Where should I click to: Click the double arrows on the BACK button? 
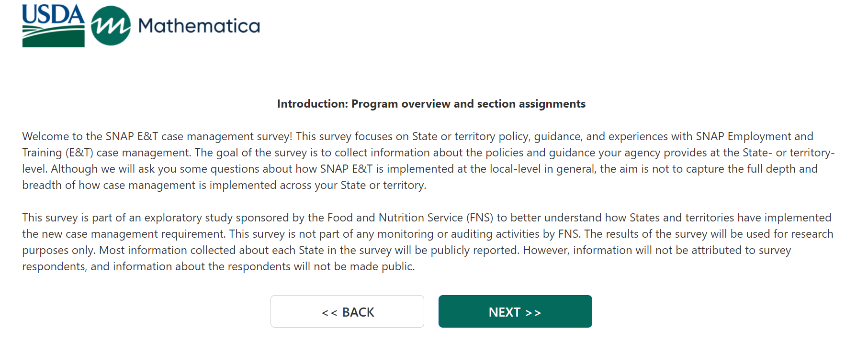[329, 313]
